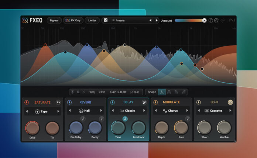Go to next preset with right arrow

pyautogui.click(x=157, y=21)
